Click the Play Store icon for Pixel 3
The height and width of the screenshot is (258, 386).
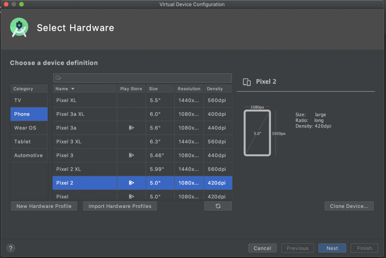click(131, 155)
